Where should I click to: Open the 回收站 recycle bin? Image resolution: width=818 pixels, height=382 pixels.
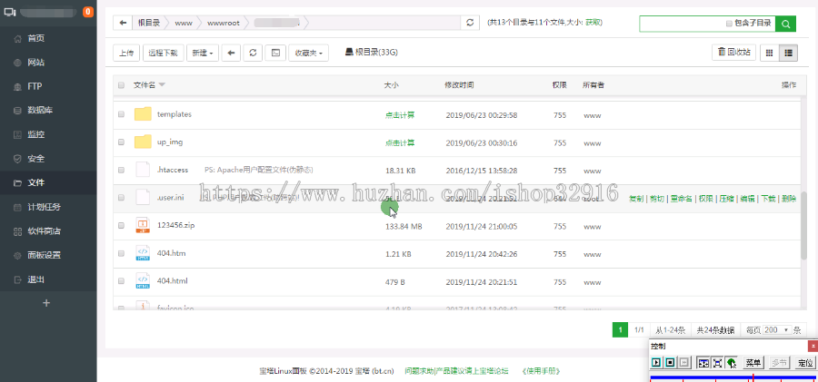(734, 53)
